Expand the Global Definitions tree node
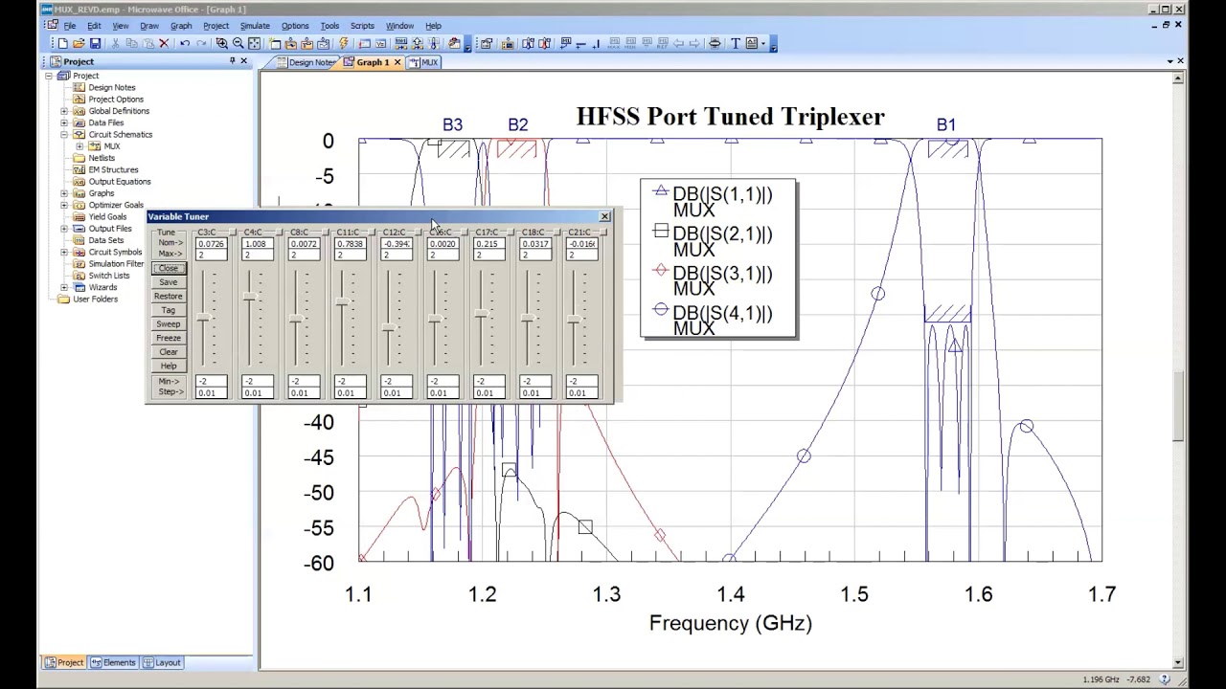Image resolution: width=1226 pixels, height=689 pixels. [64, 111]
